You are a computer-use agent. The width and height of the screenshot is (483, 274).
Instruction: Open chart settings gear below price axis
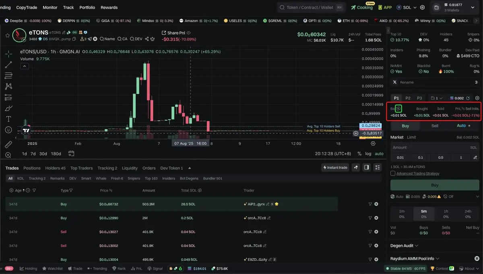coord(373,143)
